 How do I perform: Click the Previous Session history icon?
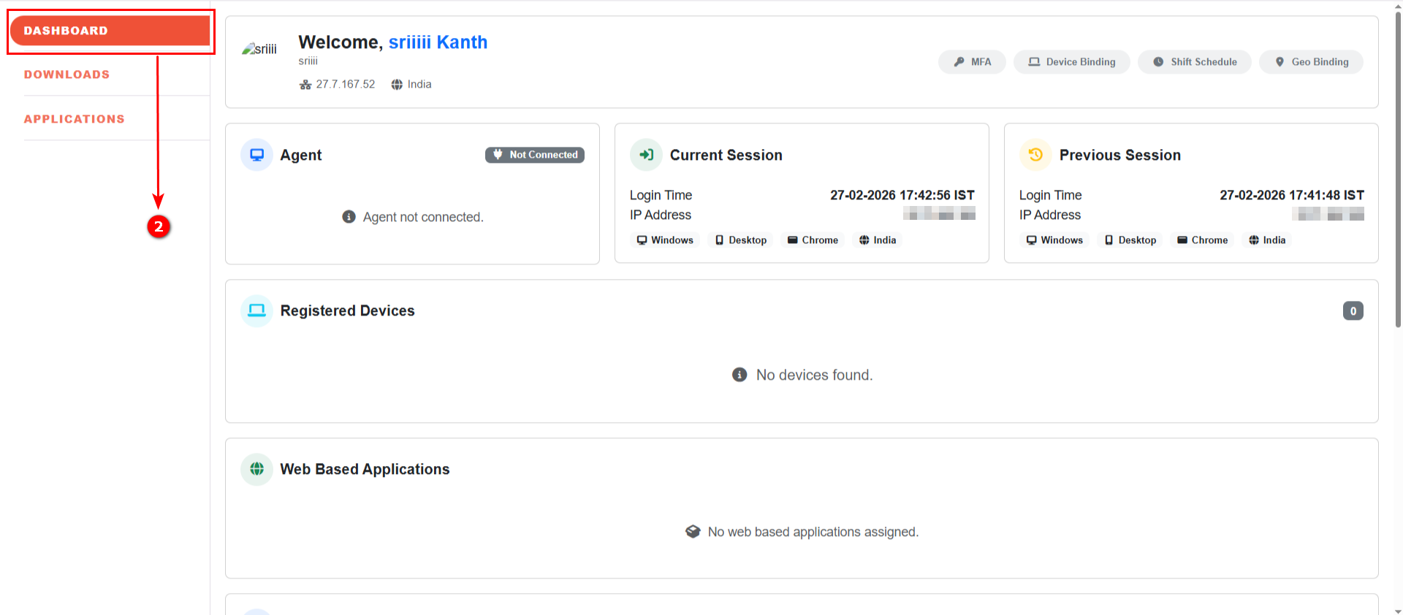pos(1035,155)
